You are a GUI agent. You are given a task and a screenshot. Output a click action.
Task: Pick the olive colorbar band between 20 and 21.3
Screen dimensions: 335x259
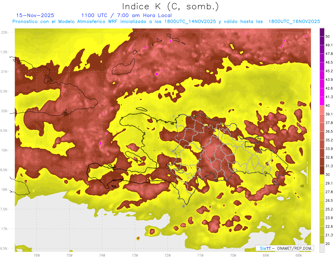(x=322, y=239)
